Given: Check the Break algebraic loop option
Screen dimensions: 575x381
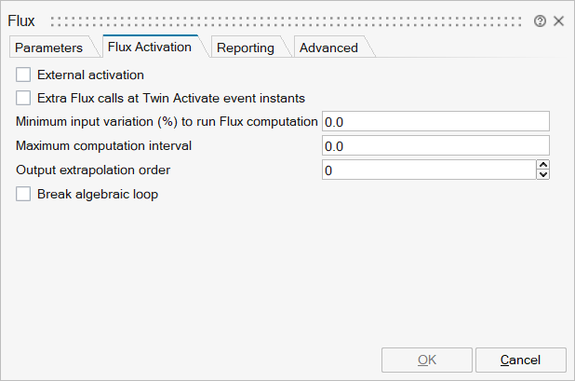Looking at the screenshot, I should coord(24,195).
